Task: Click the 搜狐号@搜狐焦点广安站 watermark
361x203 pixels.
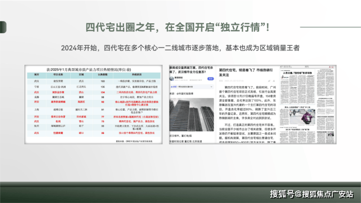Action: [312, 194]
